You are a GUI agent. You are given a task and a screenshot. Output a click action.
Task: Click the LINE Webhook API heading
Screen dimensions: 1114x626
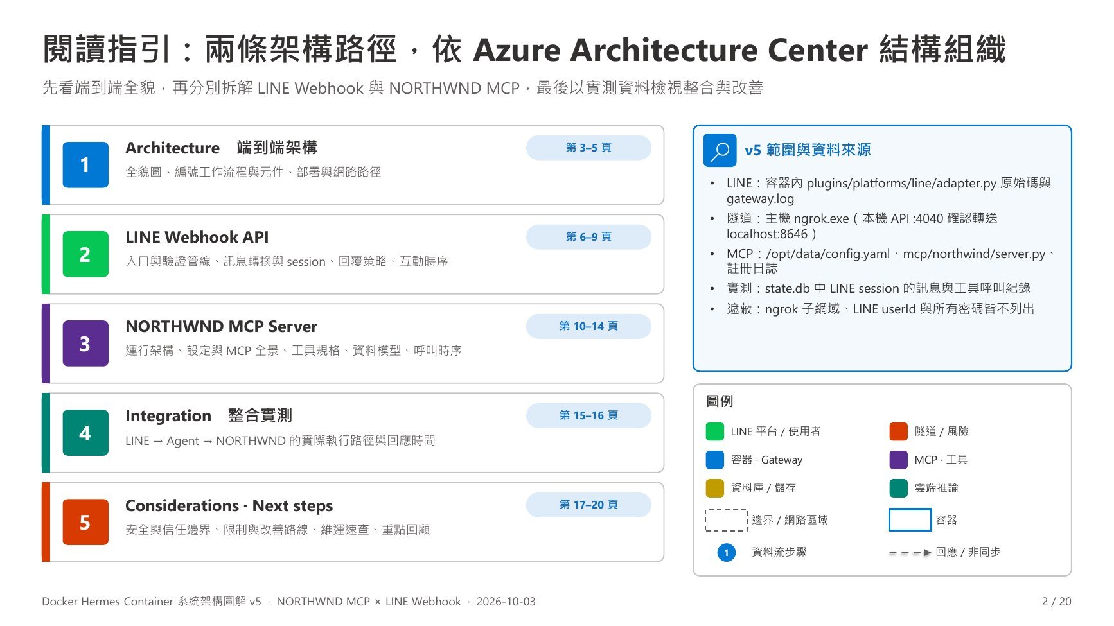[197, 237]
